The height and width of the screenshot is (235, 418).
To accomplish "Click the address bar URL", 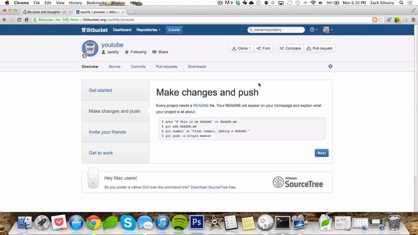I will (103, 20).
